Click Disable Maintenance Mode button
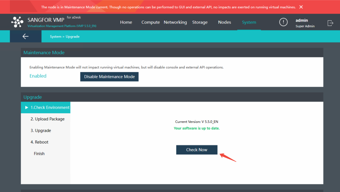340x192 pixels. pos(109,77)
